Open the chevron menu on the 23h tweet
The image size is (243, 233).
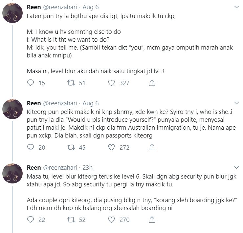[236, 168]
